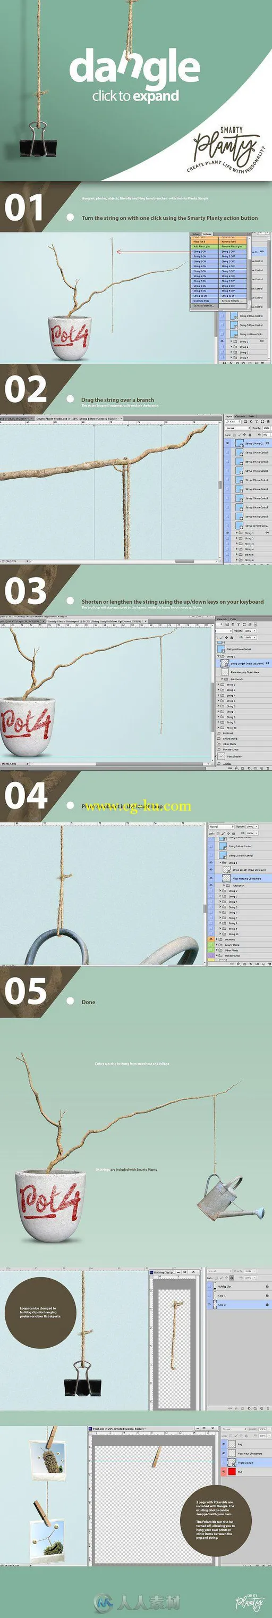Click link layers icon in step 04 panel bottom
This screenshot has width=272, height=1618.
[x=232, y=964]
